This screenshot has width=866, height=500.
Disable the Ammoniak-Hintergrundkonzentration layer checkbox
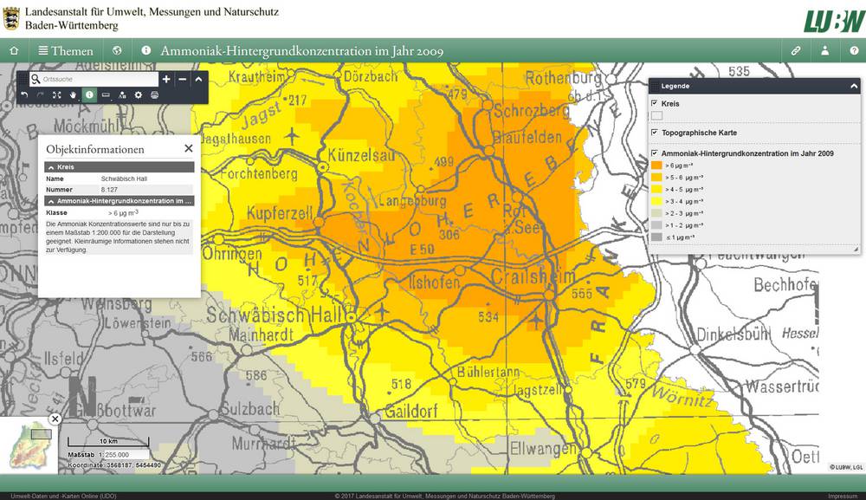(x=655, y=153)
